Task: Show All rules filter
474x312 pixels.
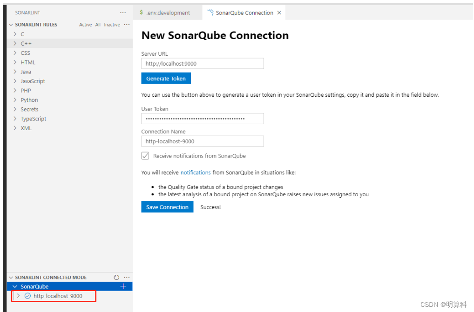Action: [x=98, y=25]
